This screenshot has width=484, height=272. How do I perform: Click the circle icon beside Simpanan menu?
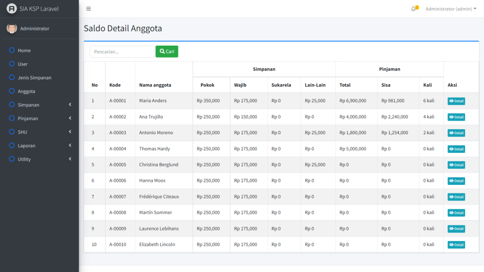12,104
